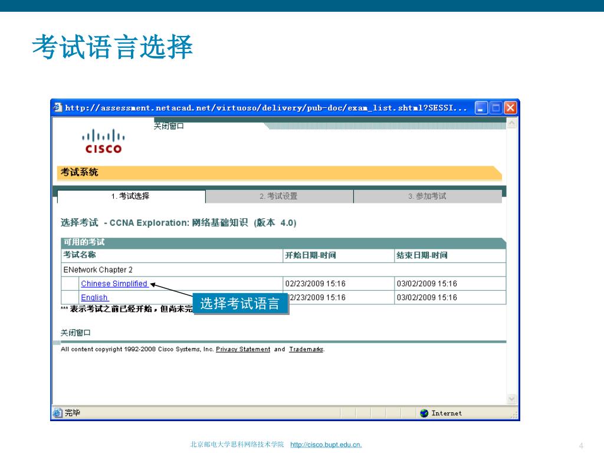Minimize the browser window

click(481, 108)
